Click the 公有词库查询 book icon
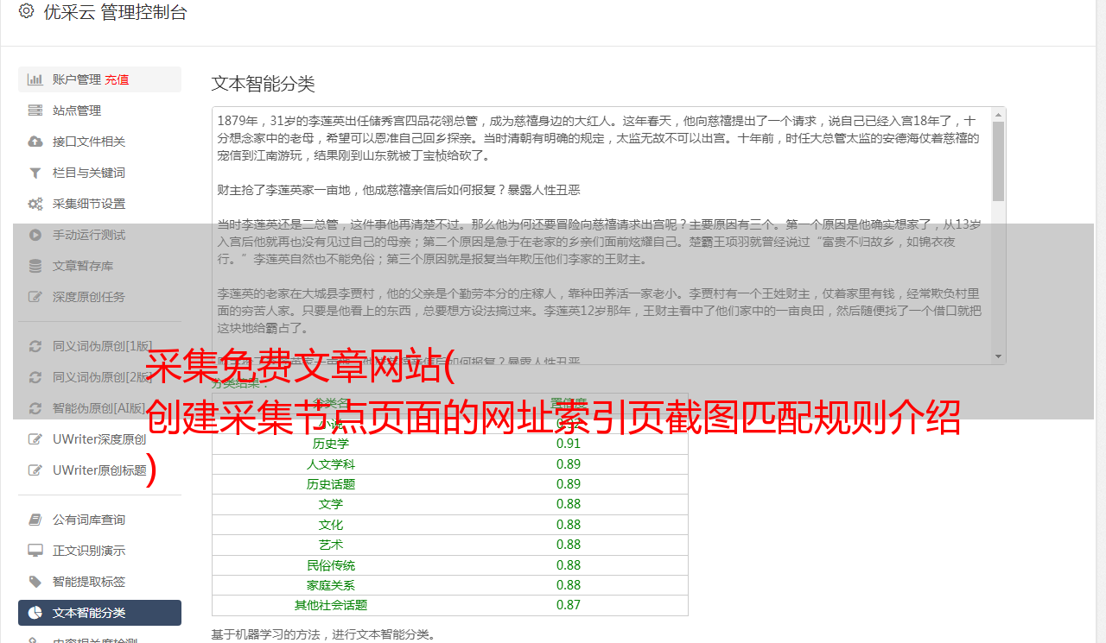This screenshot has height=643, width=1106. 35,520
